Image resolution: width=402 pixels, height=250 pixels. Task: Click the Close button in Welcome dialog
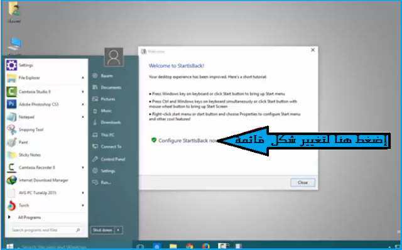303,183
